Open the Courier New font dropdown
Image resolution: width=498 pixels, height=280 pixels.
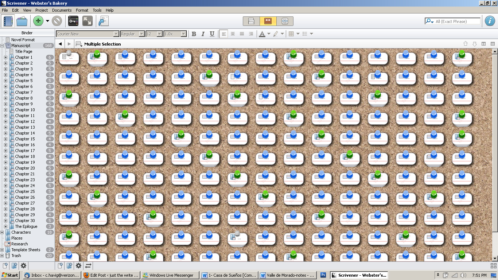point(116,34)
